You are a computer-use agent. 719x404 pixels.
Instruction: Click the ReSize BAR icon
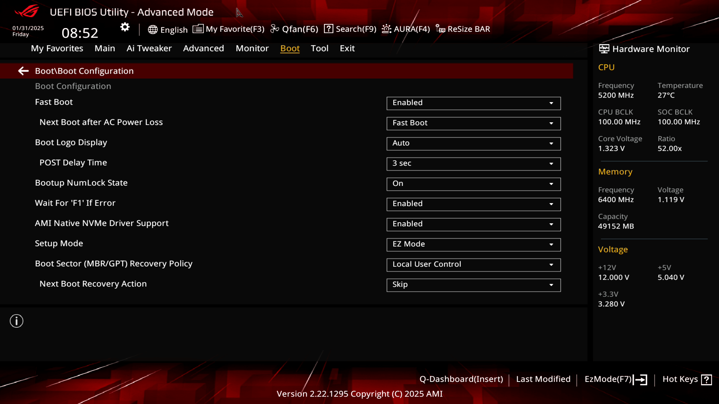pos(440,29)
